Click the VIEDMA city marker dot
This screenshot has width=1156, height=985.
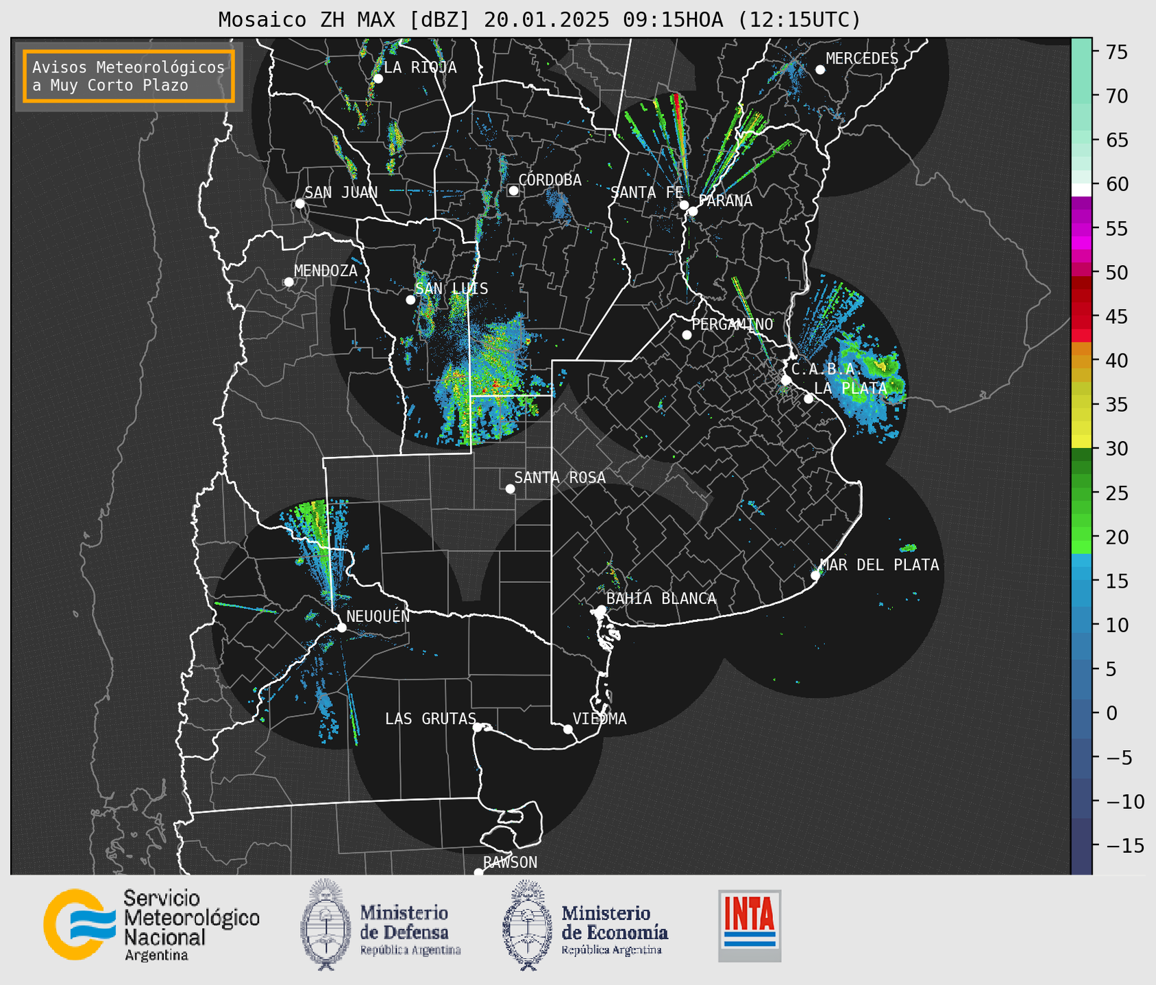pyautogui.click(x=567, y=729)
